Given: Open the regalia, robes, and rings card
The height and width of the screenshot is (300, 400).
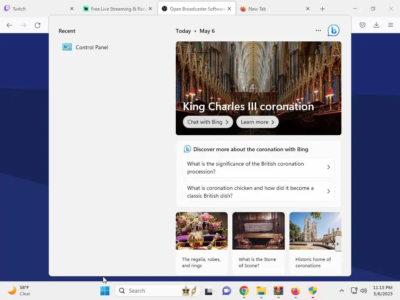Looking at the screenshot, I should click(202, 243).
